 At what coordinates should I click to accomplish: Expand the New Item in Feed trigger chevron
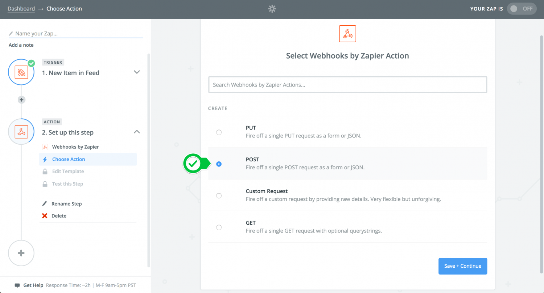coord(137,72)
